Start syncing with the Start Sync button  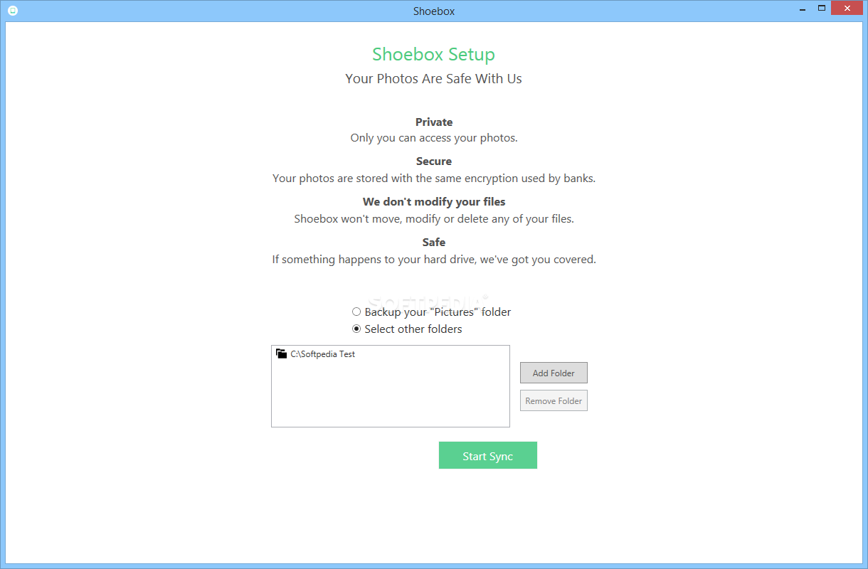(x=488, y=455)
